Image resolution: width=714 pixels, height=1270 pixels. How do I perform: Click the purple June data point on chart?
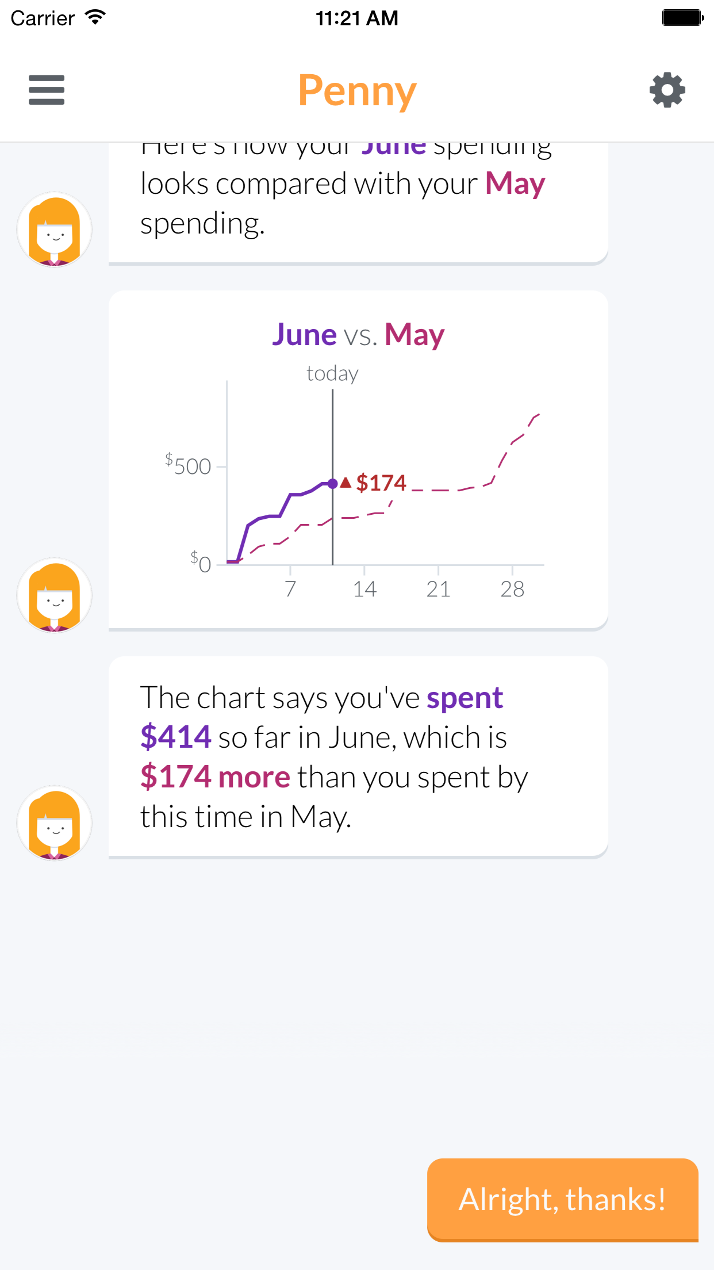(332, 484)
